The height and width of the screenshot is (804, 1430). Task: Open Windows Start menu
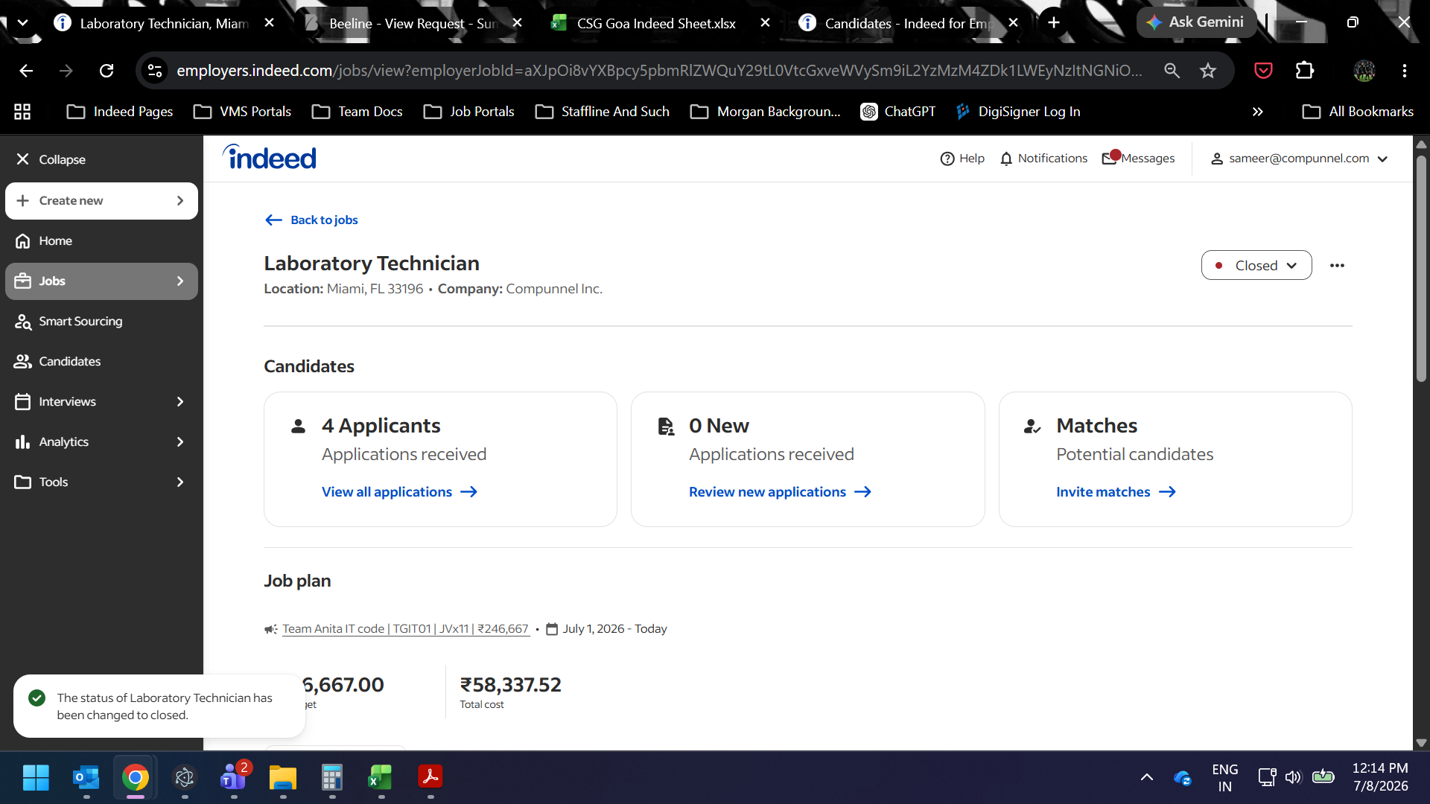(x=36, y=778)
